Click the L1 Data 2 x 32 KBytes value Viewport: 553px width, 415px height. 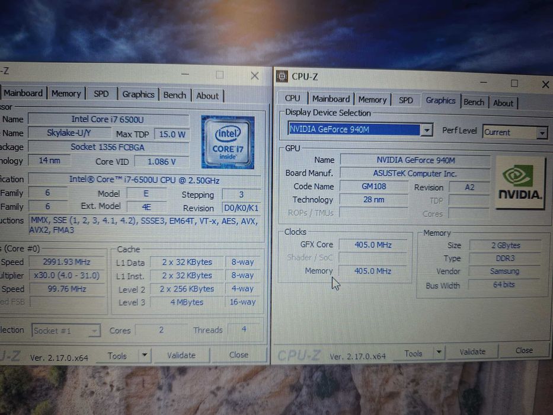[x=187, y=262]
